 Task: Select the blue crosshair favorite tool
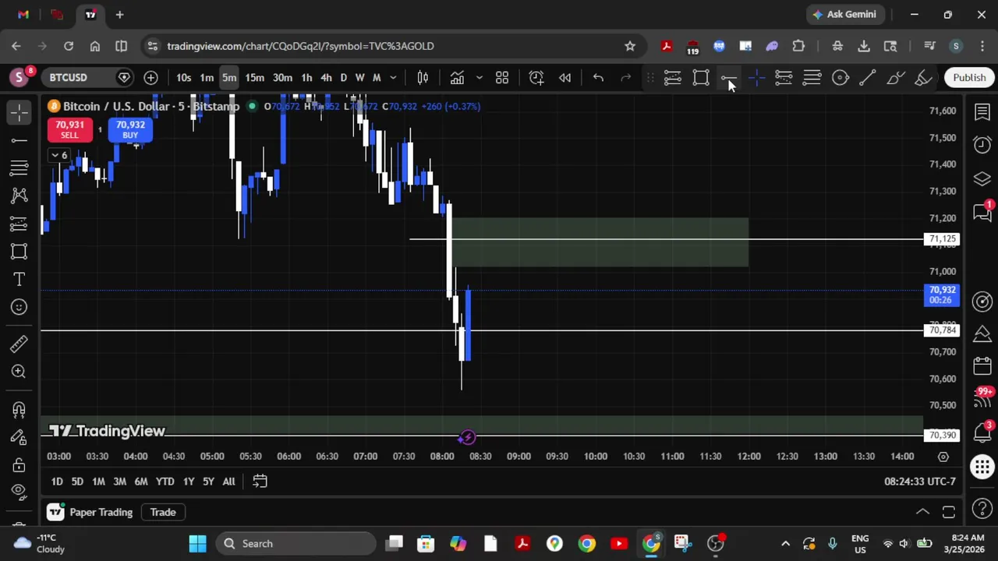(756, 77)
